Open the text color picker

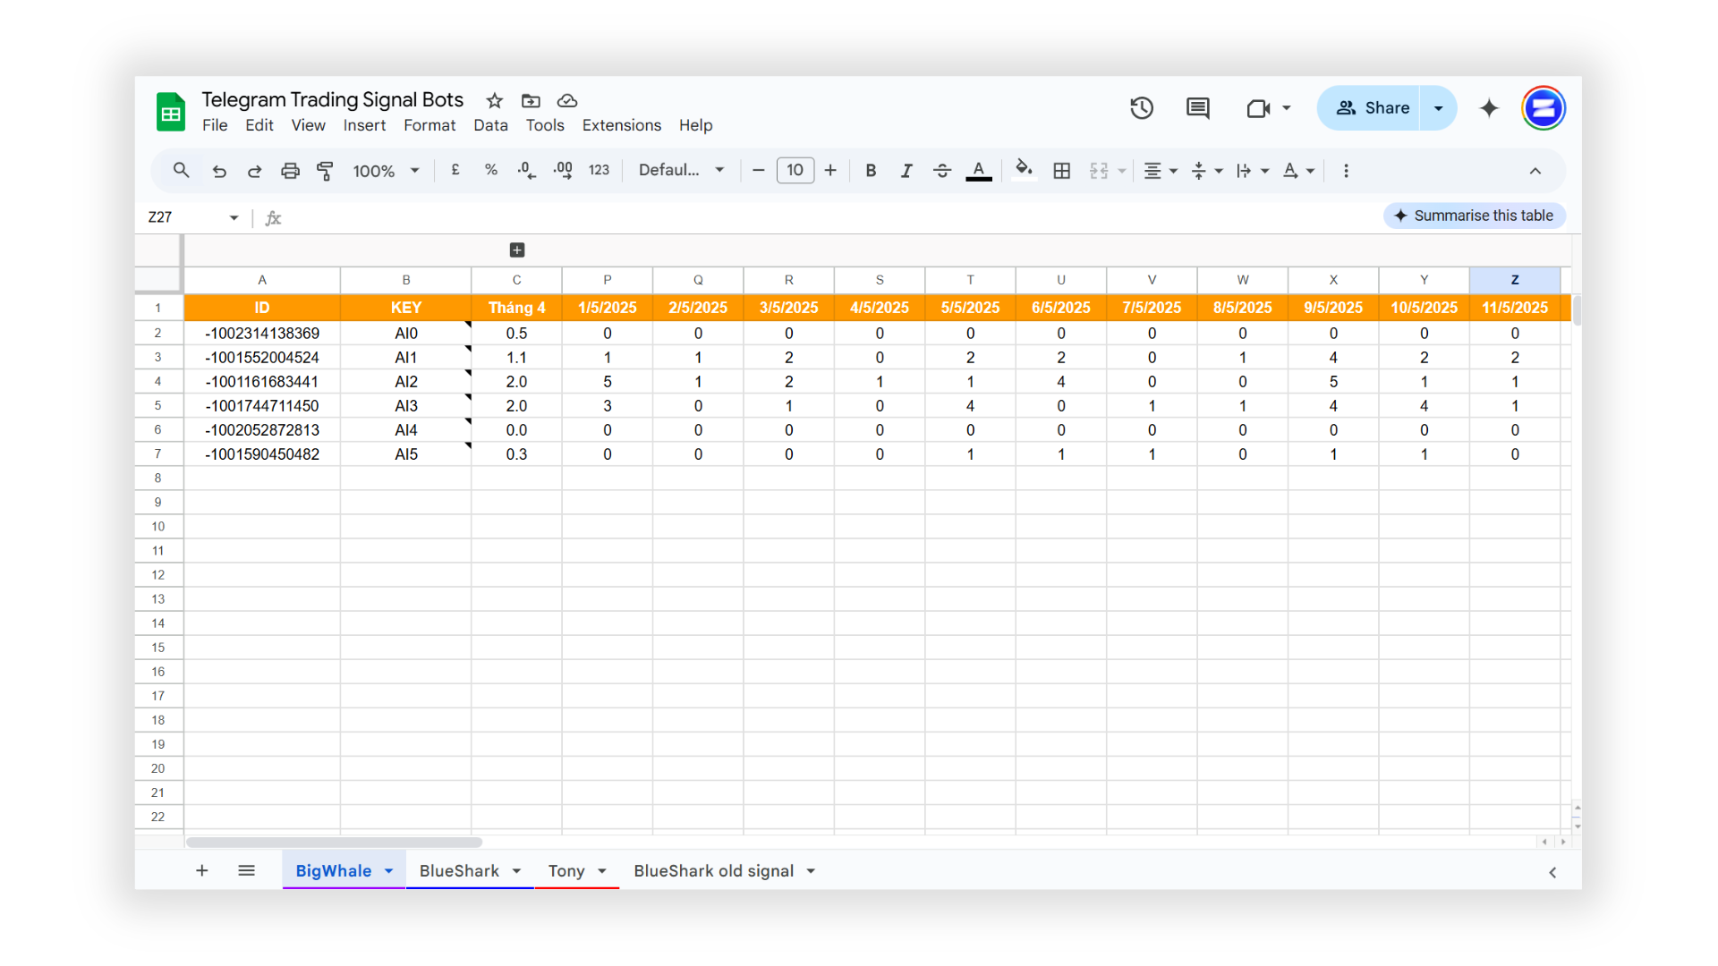pyautogui.click(x=978, y=170)
